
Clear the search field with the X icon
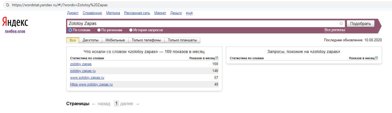341,24
